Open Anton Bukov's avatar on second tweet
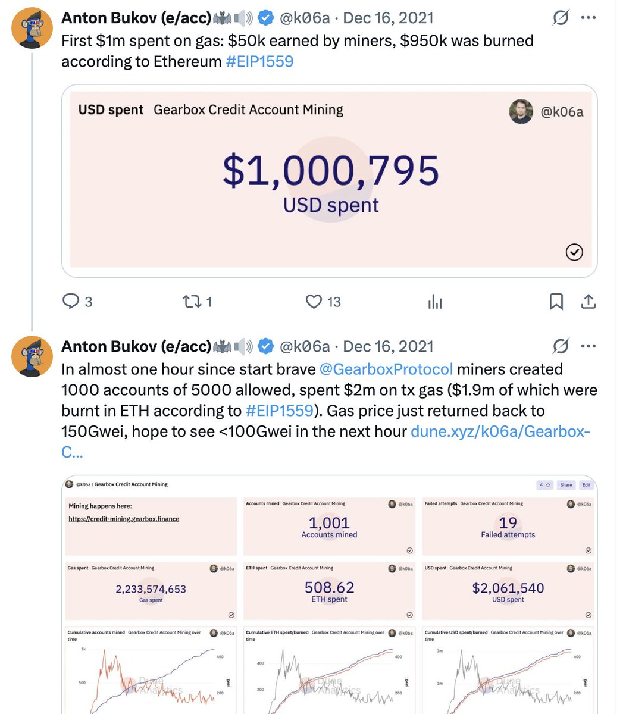Screen dimensions: 626x714 (32, 356)
